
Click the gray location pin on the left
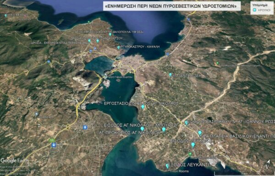pyautogui.click(x=37, y=114)
